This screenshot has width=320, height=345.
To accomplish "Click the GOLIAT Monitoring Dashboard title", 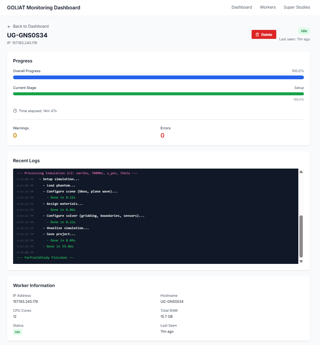I will click(x=44, y=7).
